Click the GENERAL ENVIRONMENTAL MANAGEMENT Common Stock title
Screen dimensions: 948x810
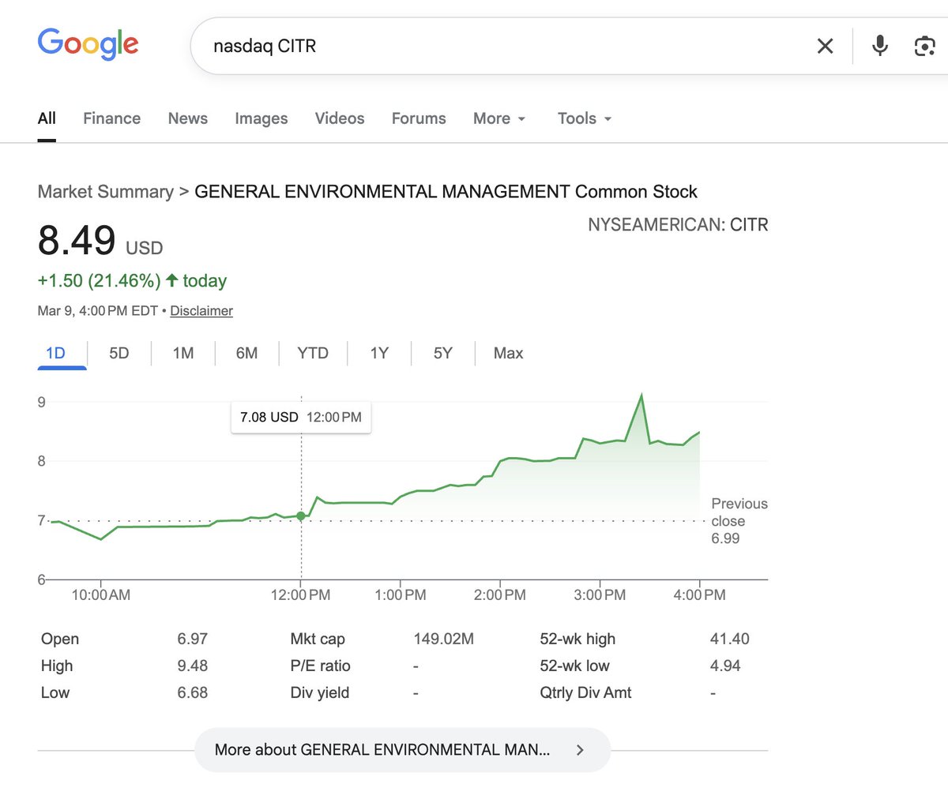coord(446,192)
